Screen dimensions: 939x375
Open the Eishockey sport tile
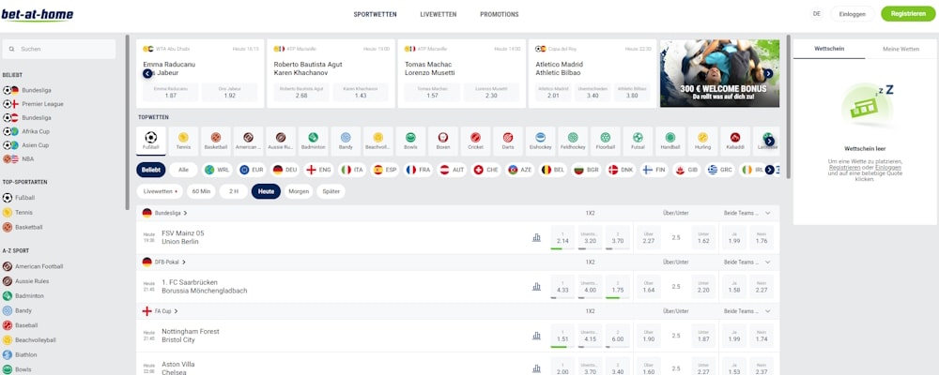click(540, 142)
